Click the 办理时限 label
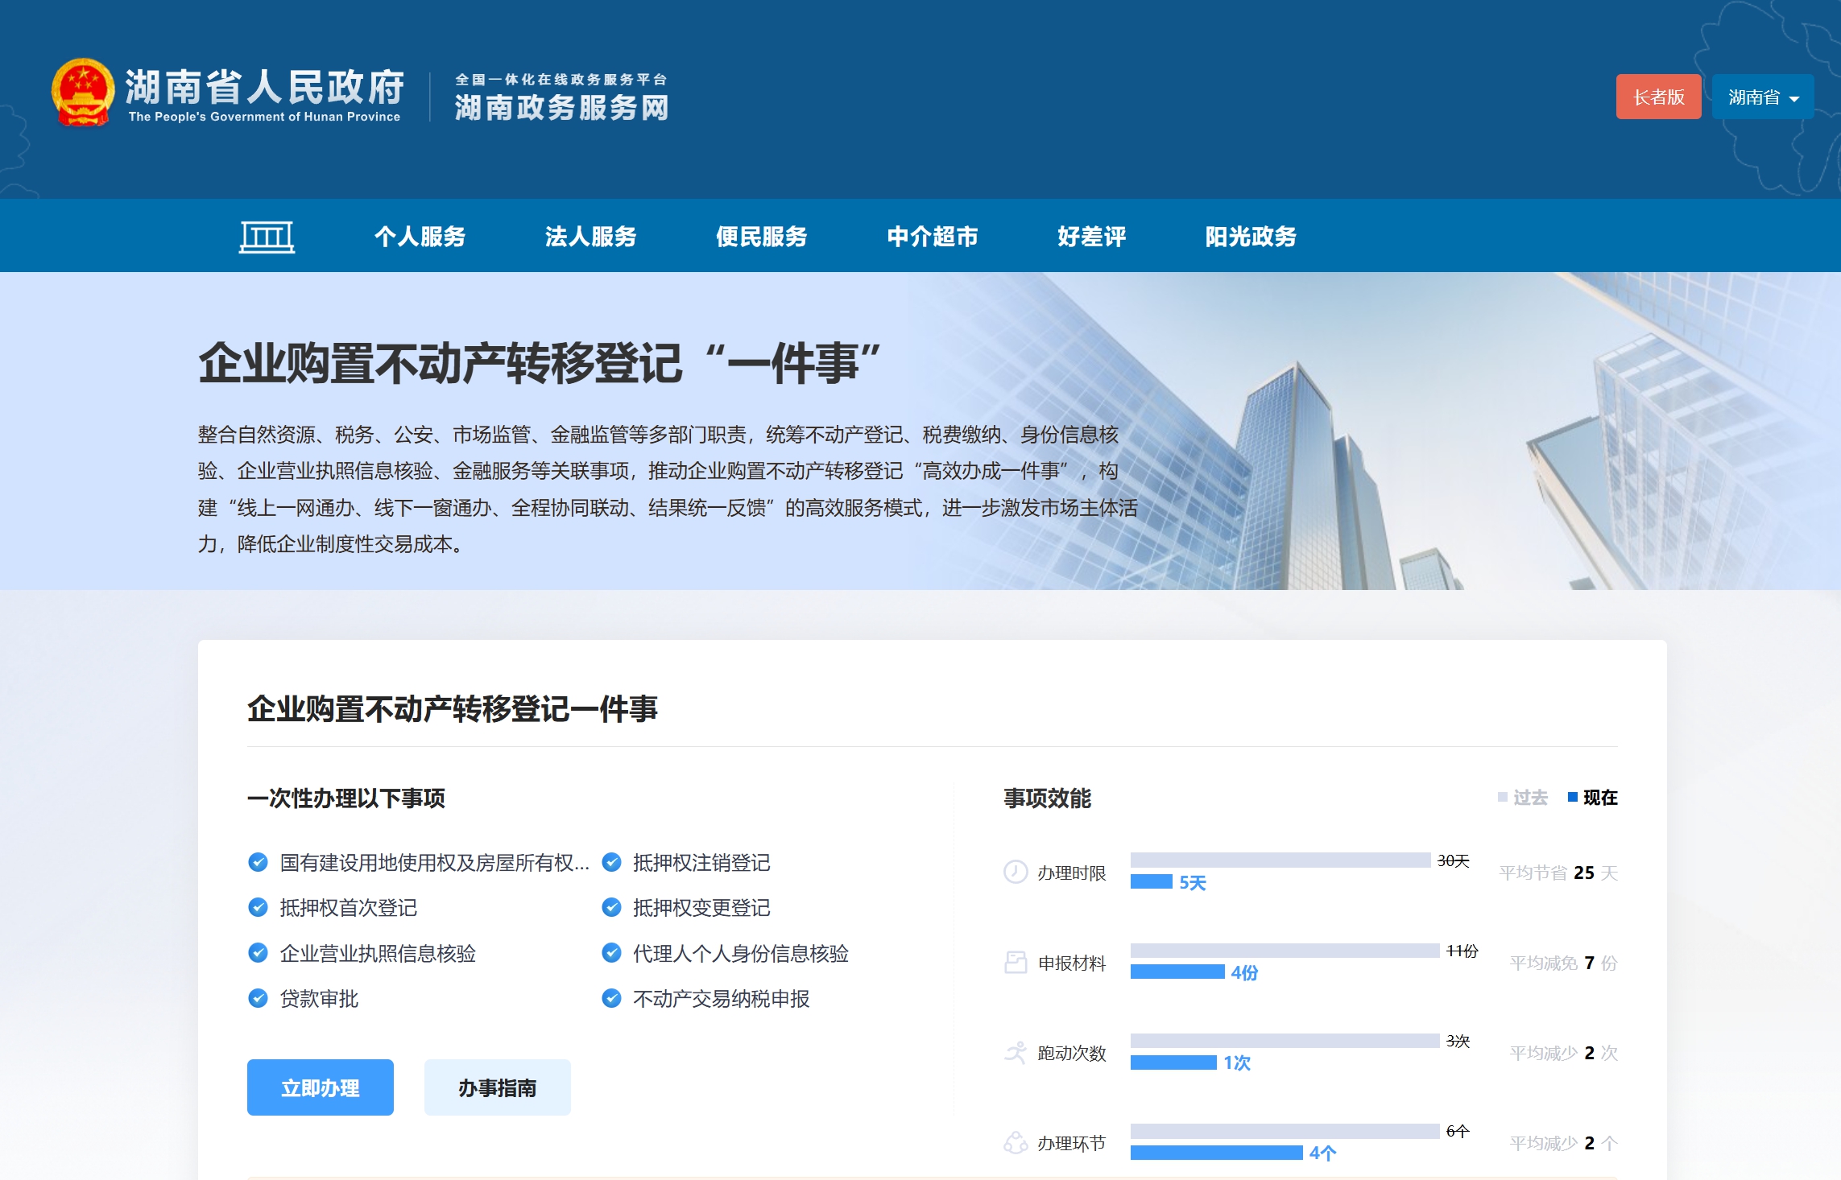1841x1180 pixels. pos(1071,873)
